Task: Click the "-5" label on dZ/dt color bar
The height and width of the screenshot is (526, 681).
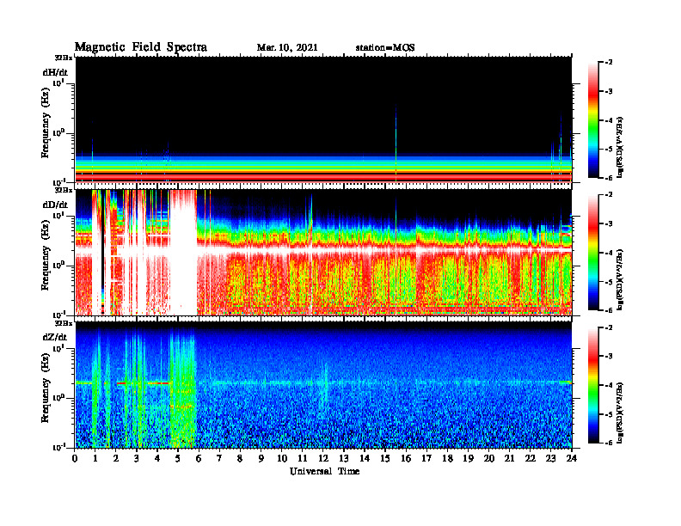Action: coord(609,414)
